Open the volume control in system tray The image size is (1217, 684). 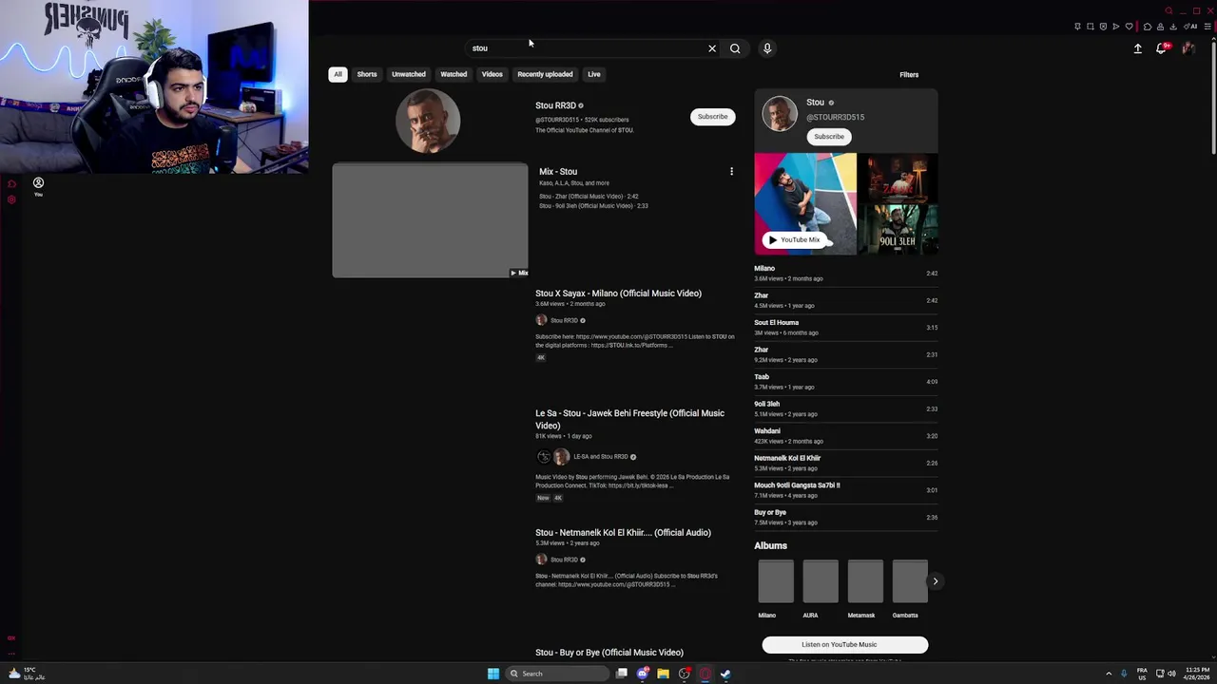coord(1171,674)
